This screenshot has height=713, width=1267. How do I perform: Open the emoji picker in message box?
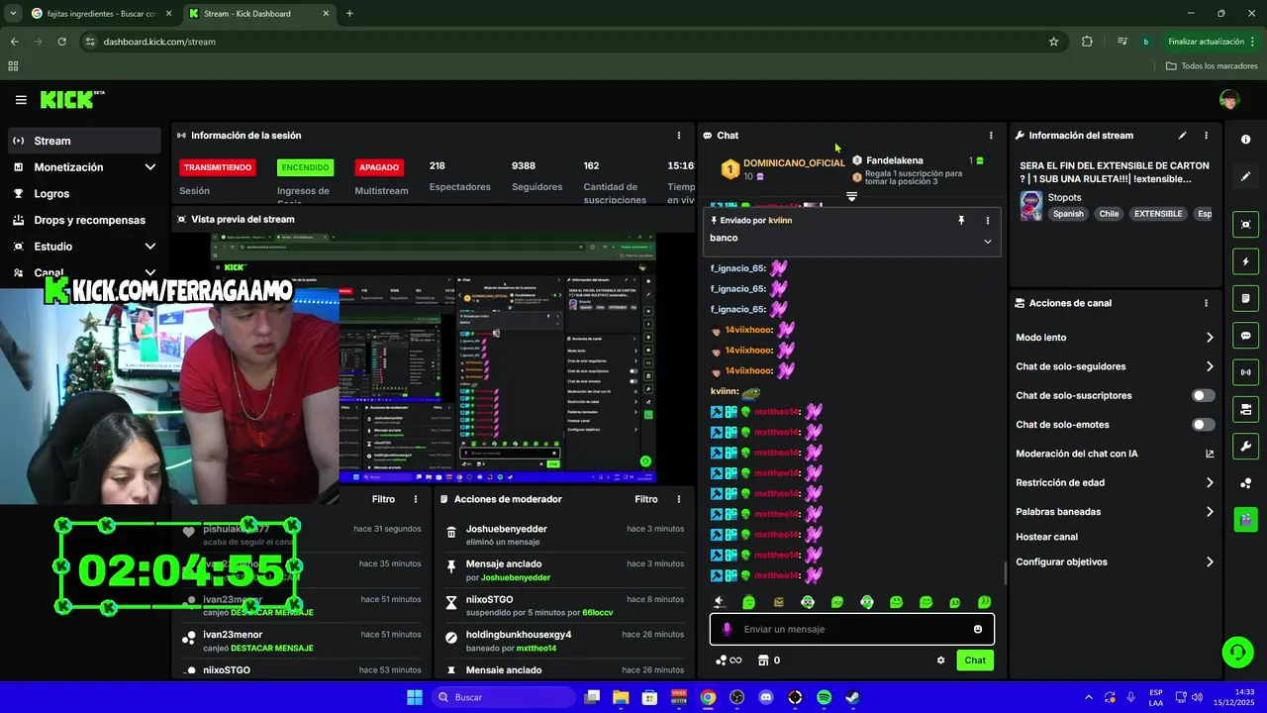978,629
